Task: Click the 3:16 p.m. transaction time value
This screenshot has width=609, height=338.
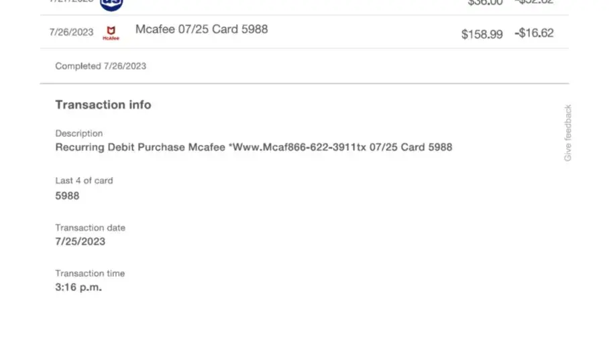Action: pos(78,288)
